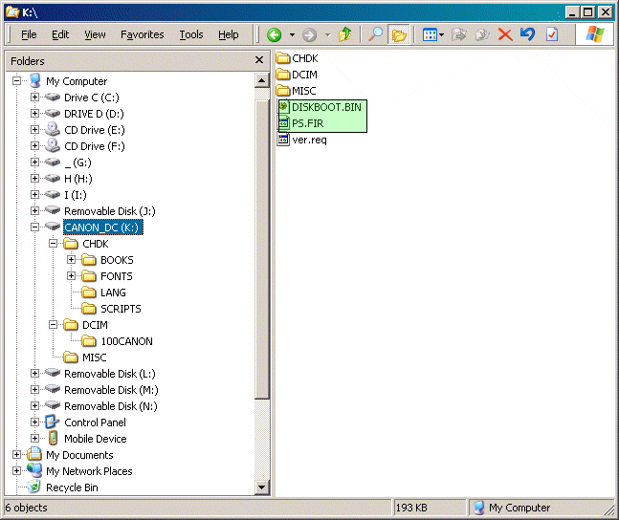The image size is (619, 520).
Task: Click Folders pane scroll up arrow
Action: coord(261,81)
